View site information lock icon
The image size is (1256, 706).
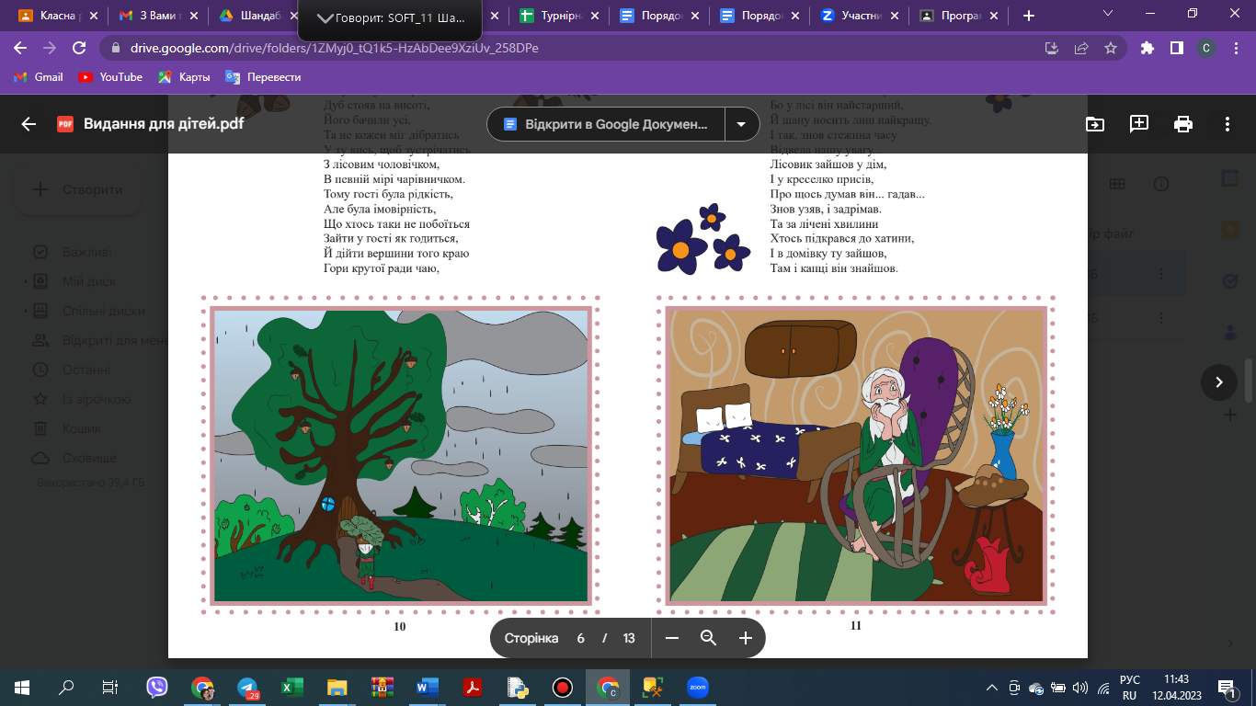[115, 48]
